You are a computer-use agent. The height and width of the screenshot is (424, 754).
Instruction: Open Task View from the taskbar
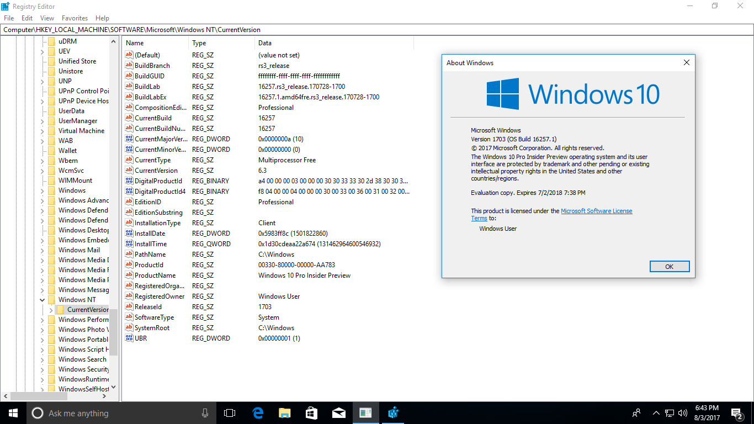click(229, 413)
